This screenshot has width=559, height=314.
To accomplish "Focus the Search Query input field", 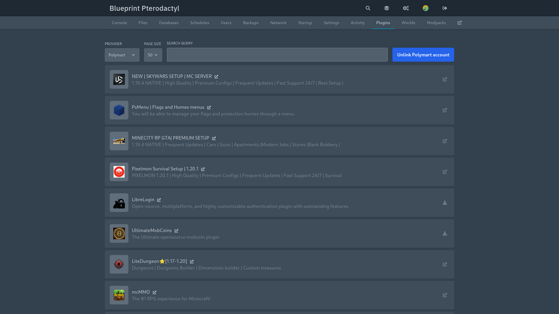I will pyautogui.click(x=277, y=55).
